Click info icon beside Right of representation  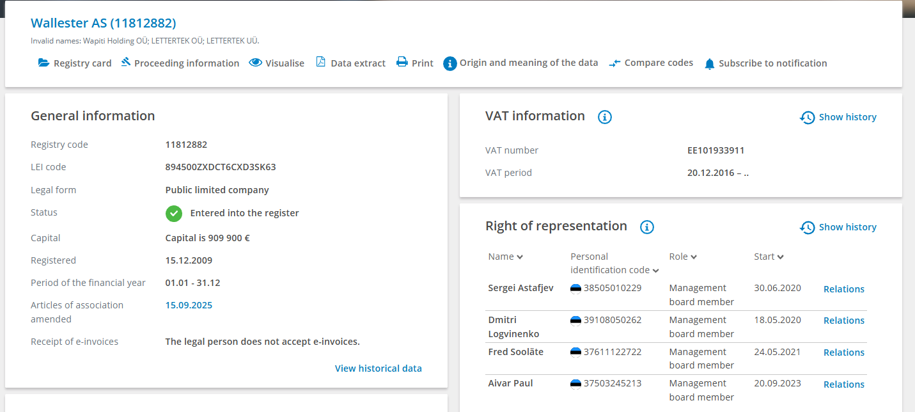pyautogui.click(x=647, y=227)
